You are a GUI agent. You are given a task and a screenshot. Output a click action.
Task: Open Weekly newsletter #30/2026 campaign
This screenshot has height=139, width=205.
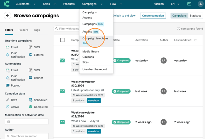coord(83,84)
